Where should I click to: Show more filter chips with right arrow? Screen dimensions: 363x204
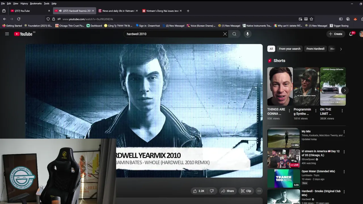341,49
